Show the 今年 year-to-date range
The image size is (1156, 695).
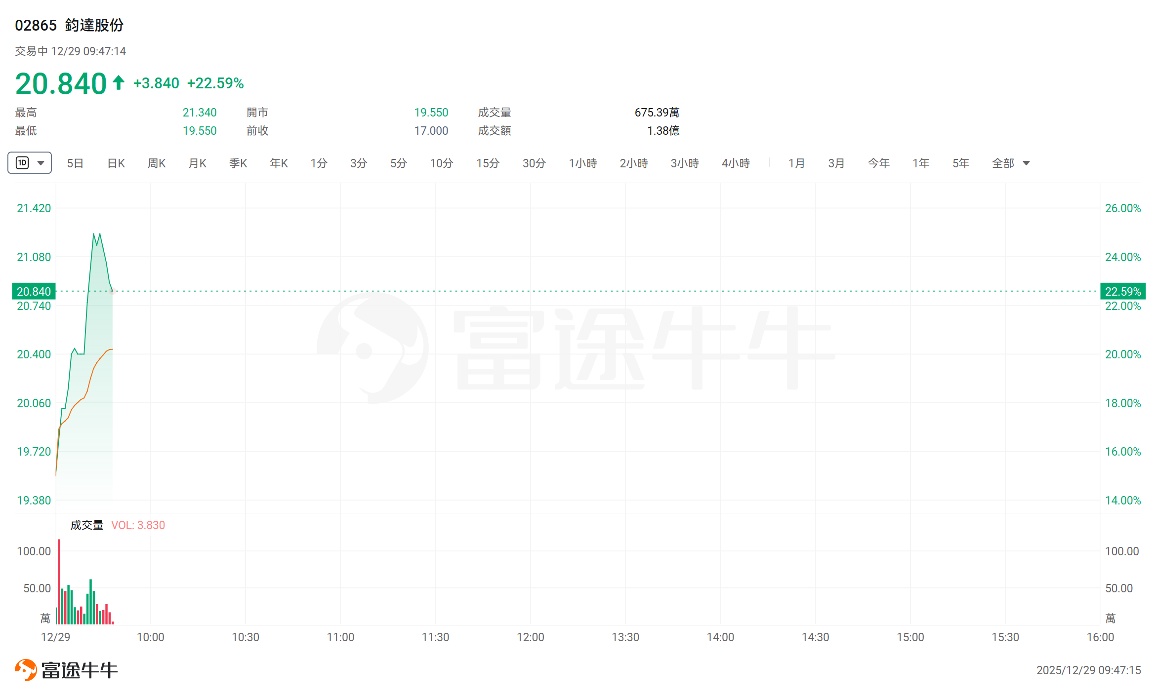point(878,163)
